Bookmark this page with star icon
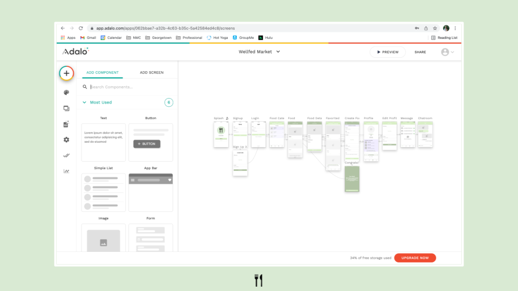Screen dimensions: 518x291 tap(435, 29)
